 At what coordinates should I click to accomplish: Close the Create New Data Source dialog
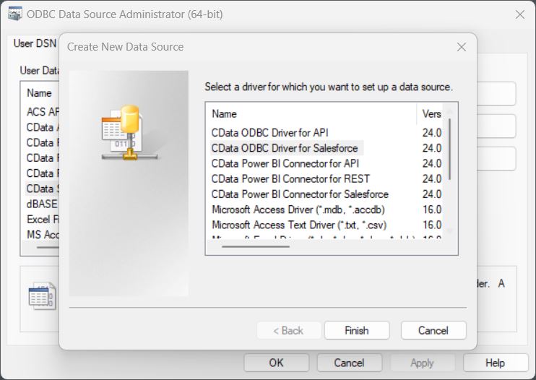(x=462, y=47)
